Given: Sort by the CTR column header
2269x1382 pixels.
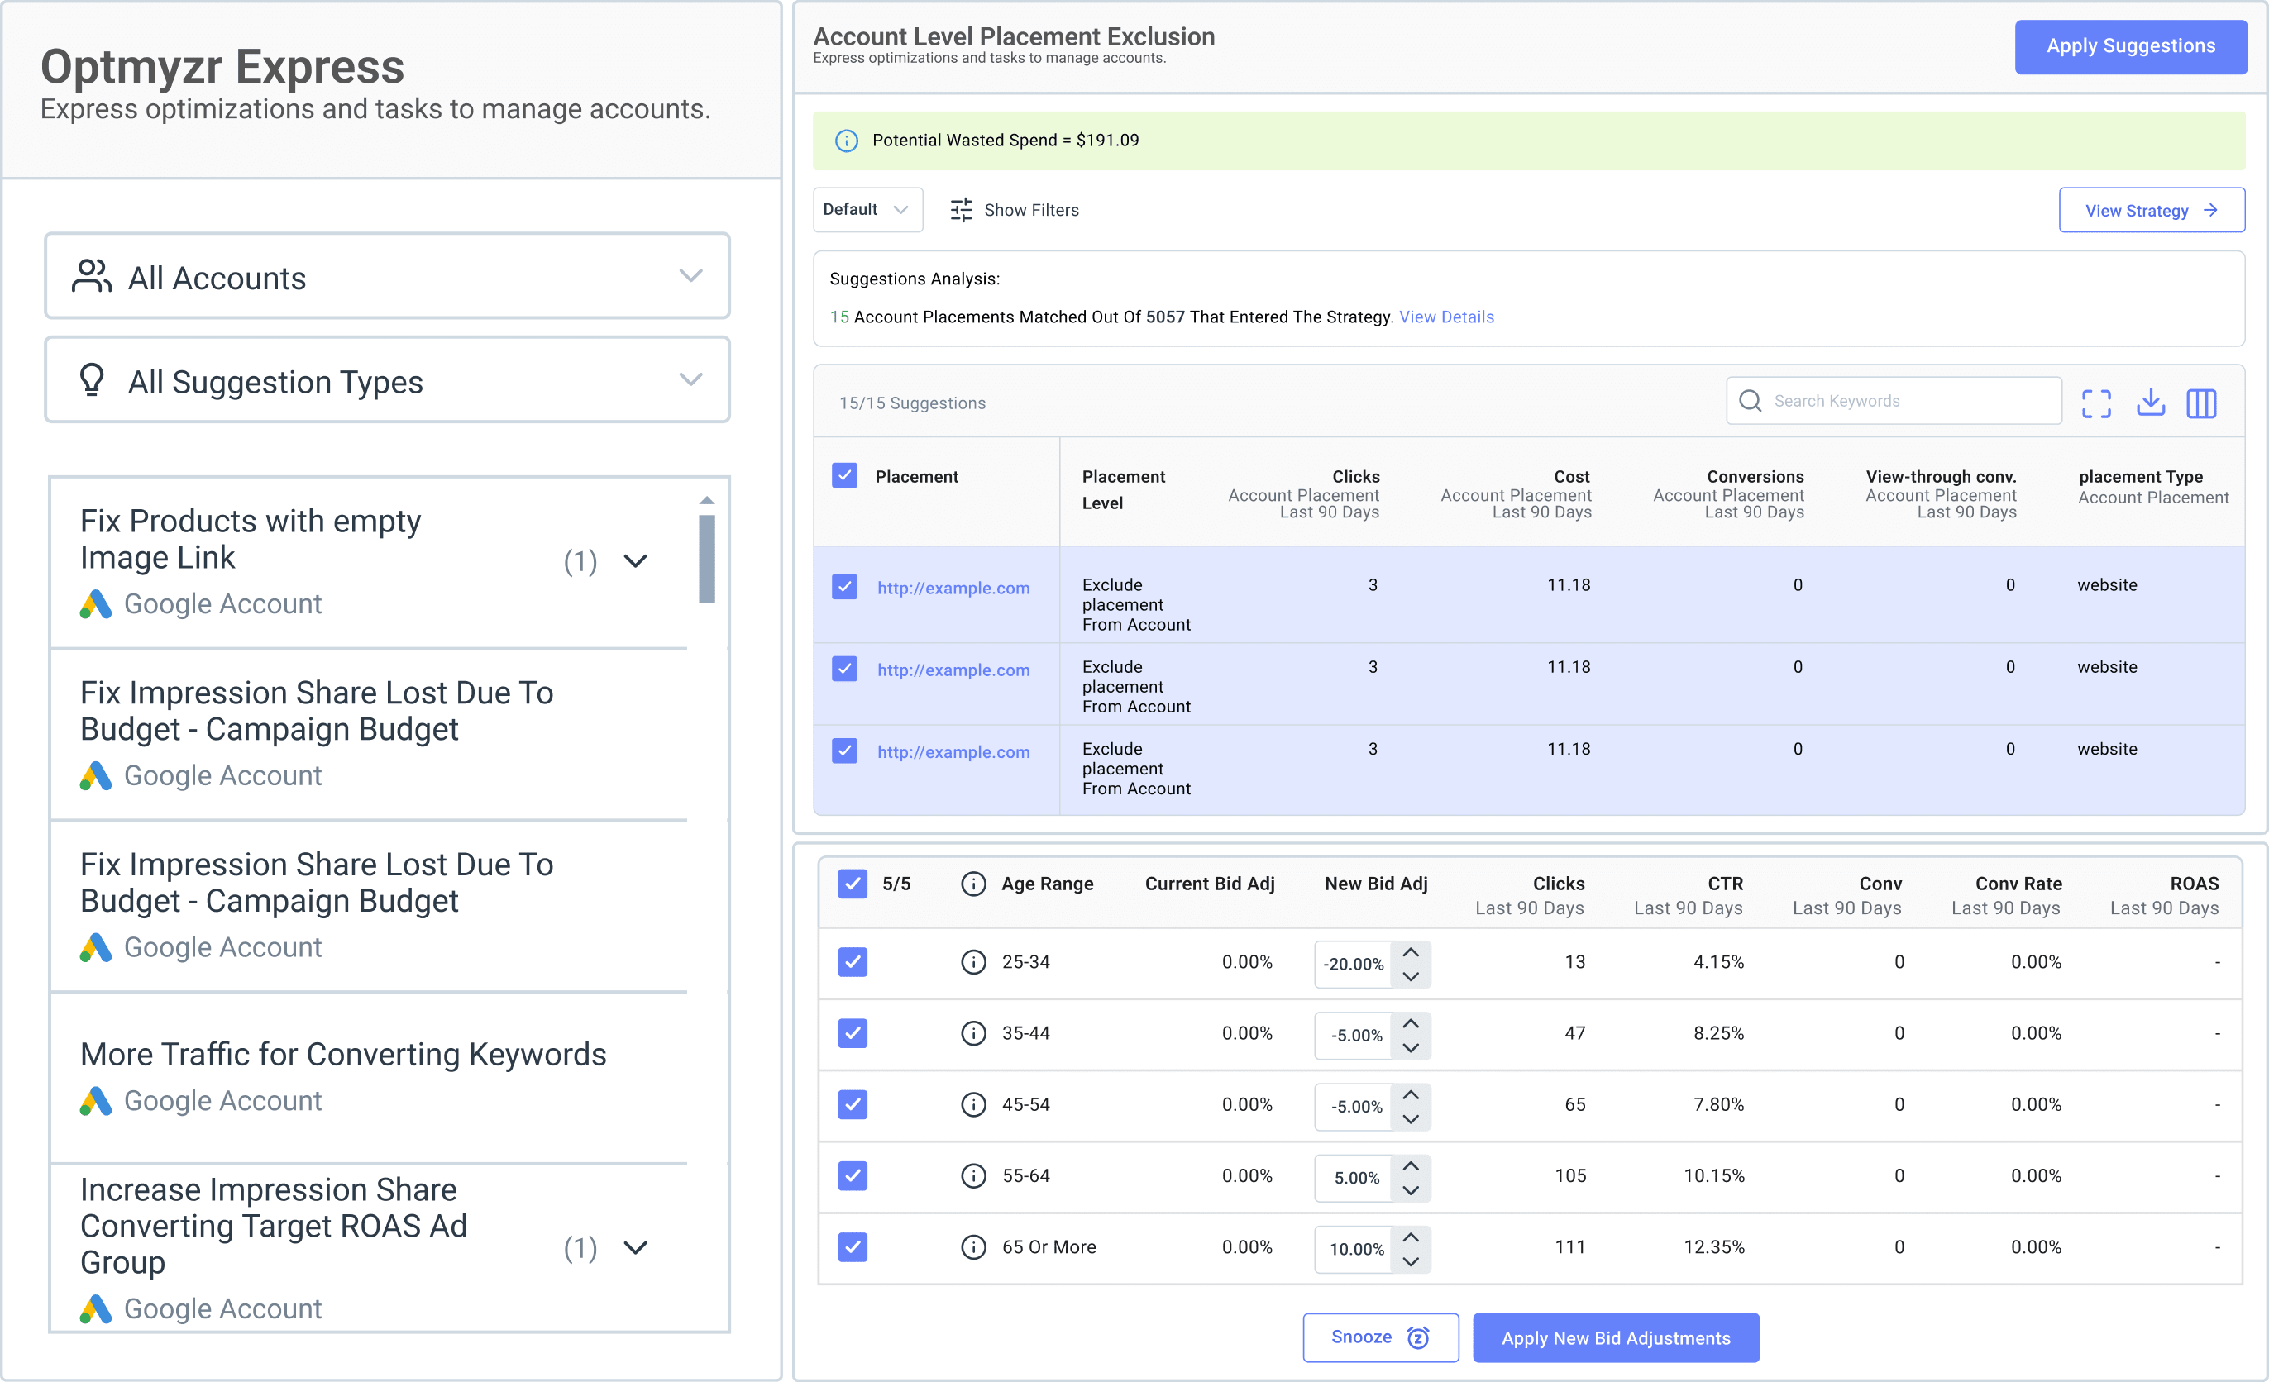Looking at the screenshot, I should tap(1725, 883).
